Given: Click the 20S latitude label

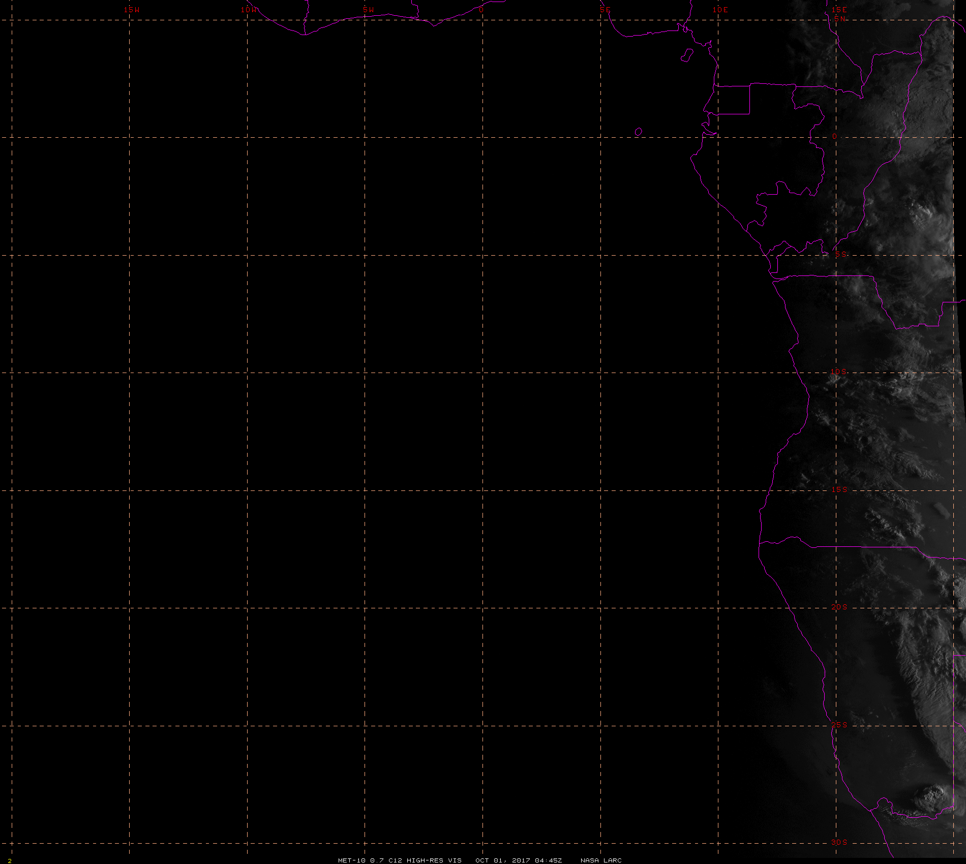Looking at the screenshot, I should [x=839, y=607].
